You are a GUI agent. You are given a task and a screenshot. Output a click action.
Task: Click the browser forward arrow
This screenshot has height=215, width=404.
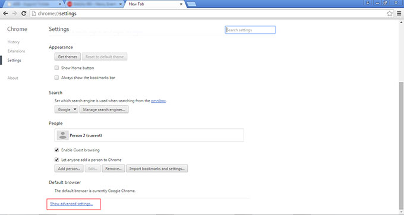tap(15, 14)
